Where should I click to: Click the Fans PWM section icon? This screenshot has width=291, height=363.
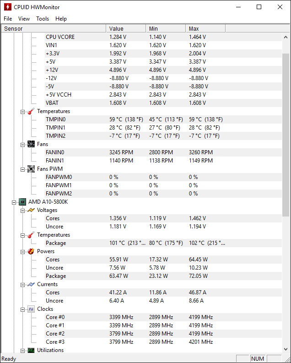pyautogui.click(x=31, y=169)
